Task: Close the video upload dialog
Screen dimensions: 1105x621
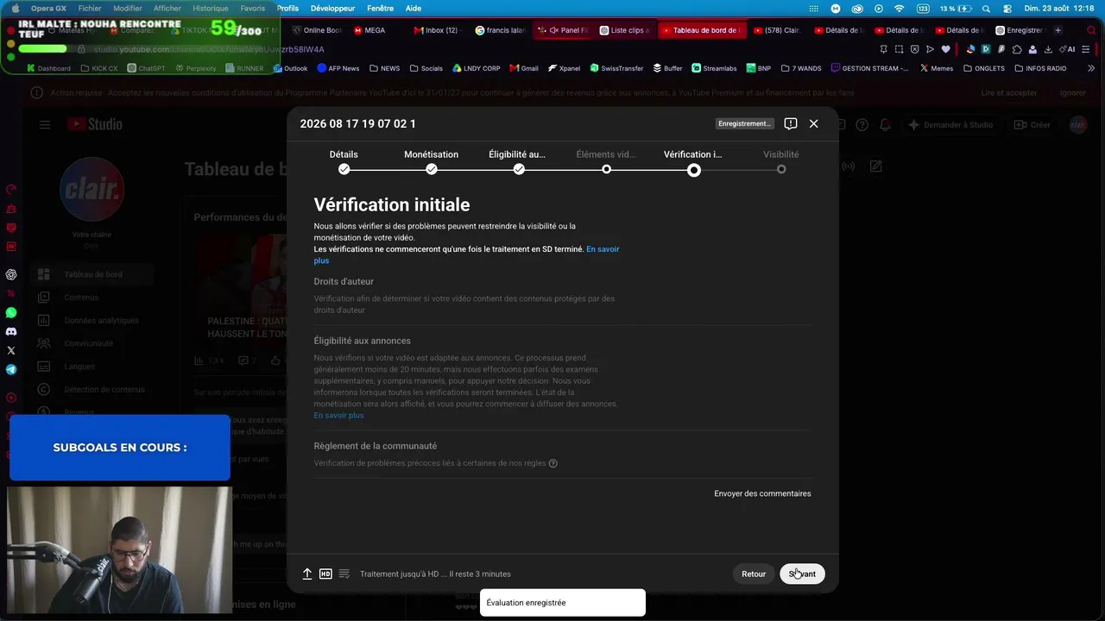Action: [813, 123]
